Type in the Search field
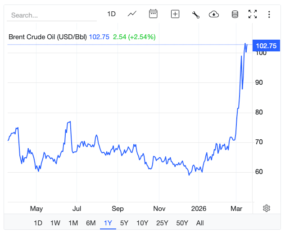Viewport: 285px width, 233px height. pos(52,15)
